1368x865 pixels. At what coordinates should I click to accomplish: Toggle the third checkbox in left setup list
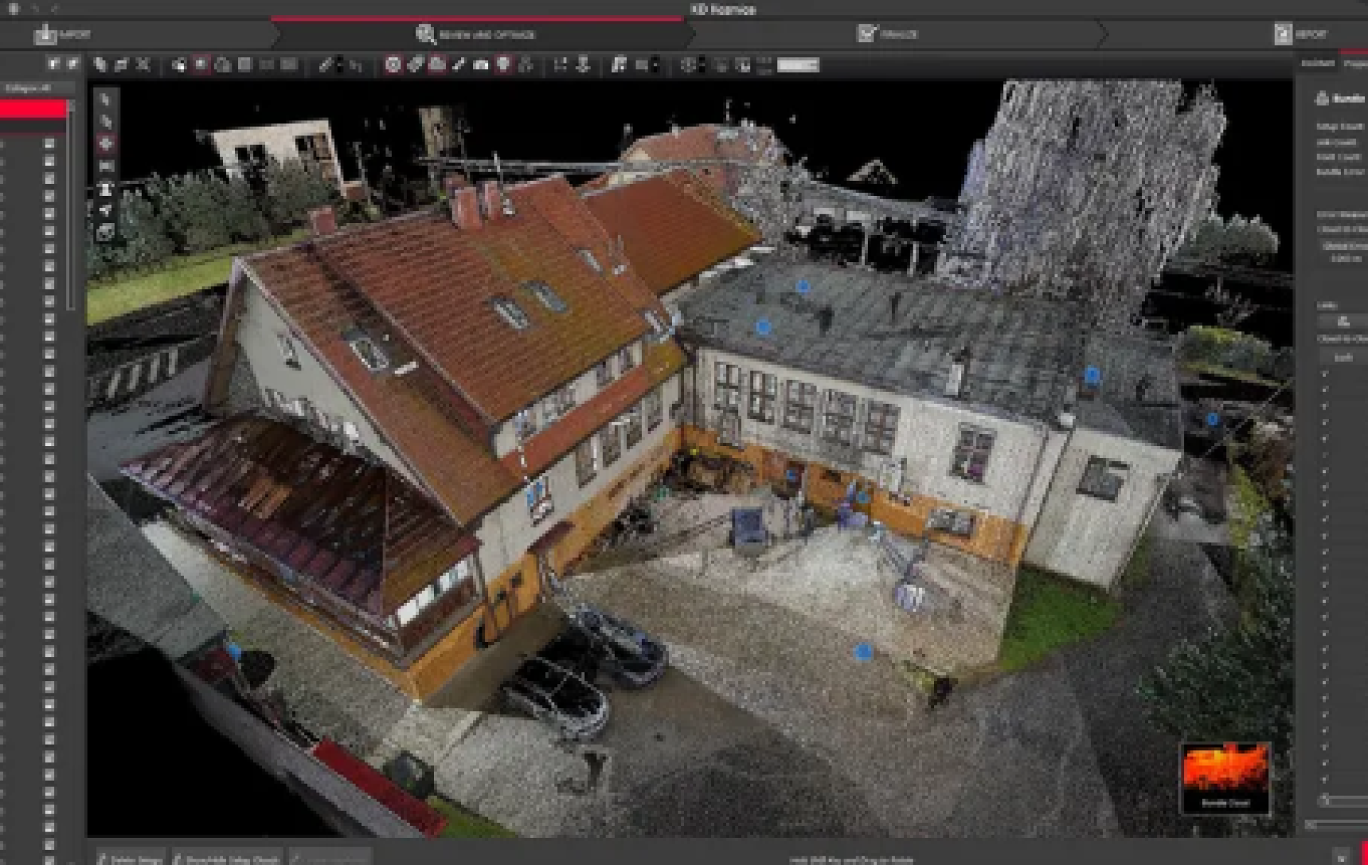click(49, 179)
